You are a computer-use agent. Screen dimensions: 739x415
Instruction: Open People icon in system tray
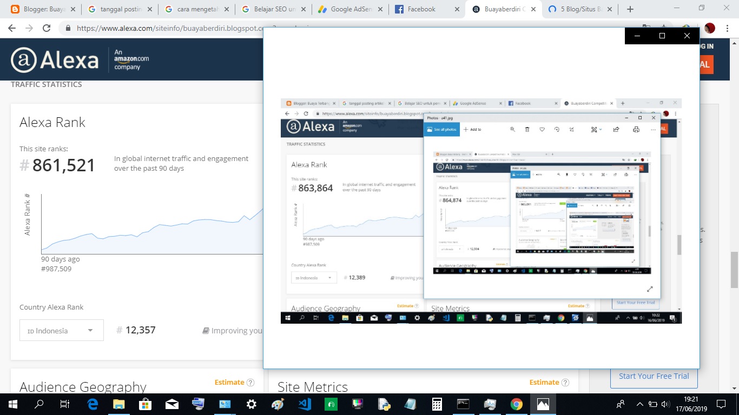coord(621,404)
